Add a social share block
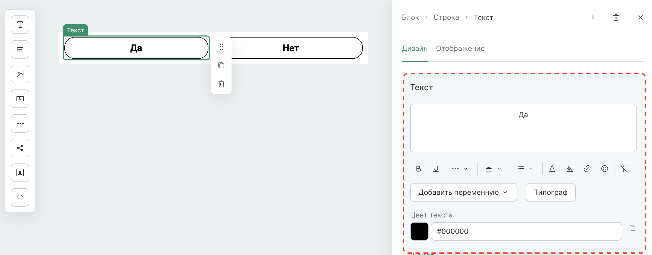The width and height of the screenshot is (652, 255). point(20,148)
